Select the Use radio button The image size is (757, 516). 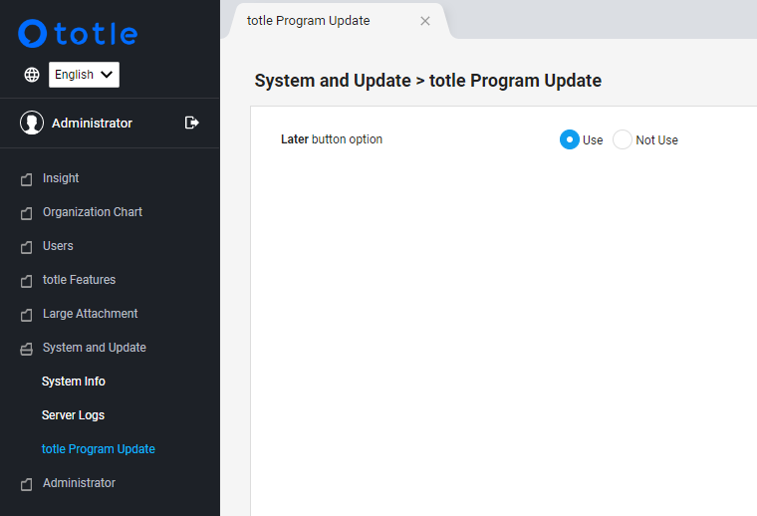pos(570,139)
